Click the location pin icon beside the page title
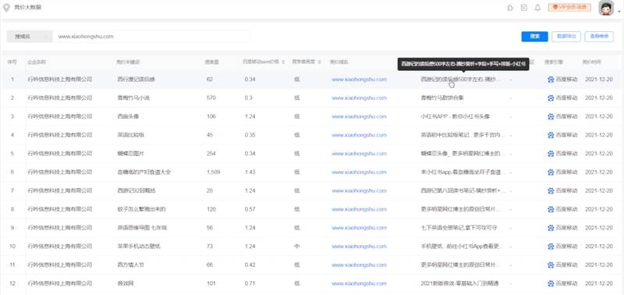 [6, 8]
